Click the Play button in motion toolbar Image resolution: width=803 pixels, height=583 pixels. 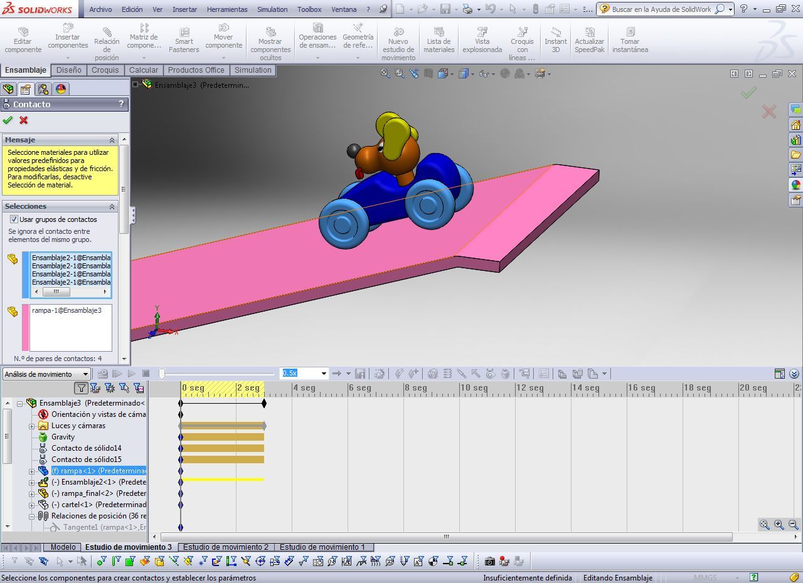[132, 374]
